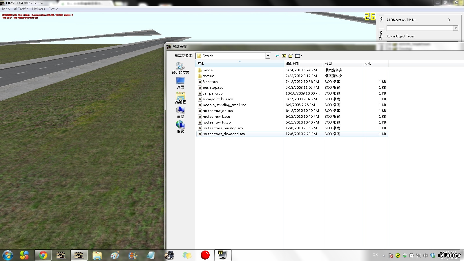Viewport: 464px width, 261px height.
Task: Select the Computer icon in places bar
Action: [x=180, y=113]
